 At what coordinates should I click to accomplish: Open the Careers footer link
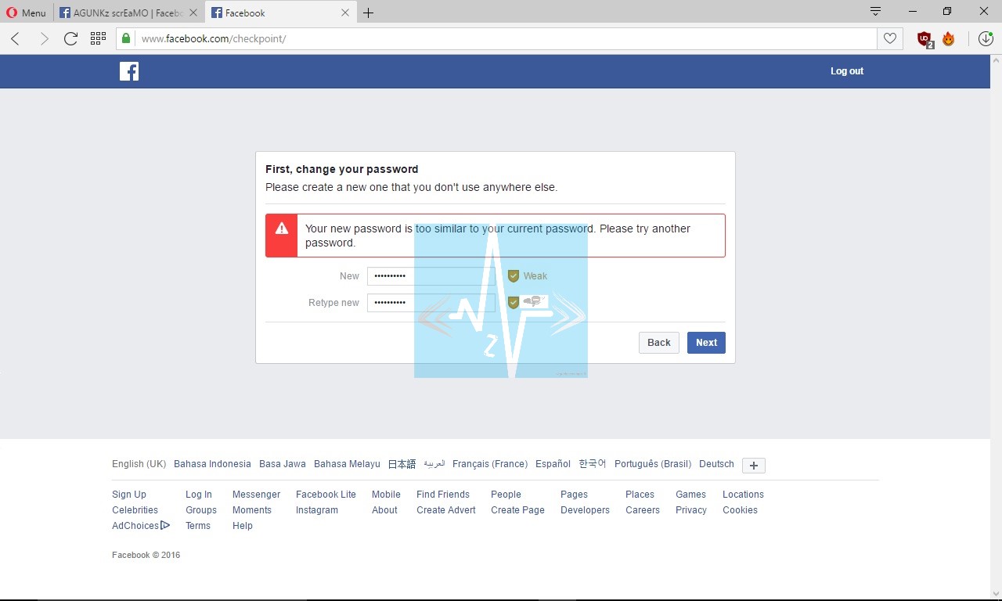643,510
